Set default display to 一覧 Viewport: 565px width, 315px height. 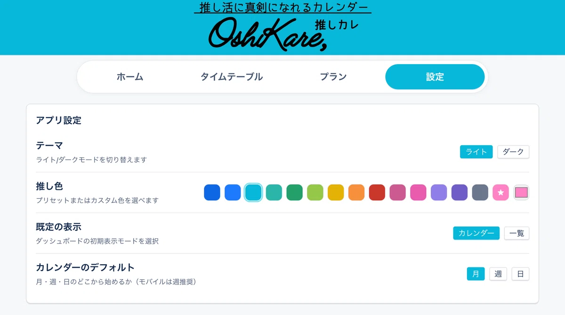pos(517,233)
